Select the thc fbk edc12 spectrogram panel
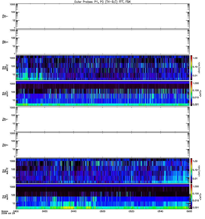 [102, 171]
